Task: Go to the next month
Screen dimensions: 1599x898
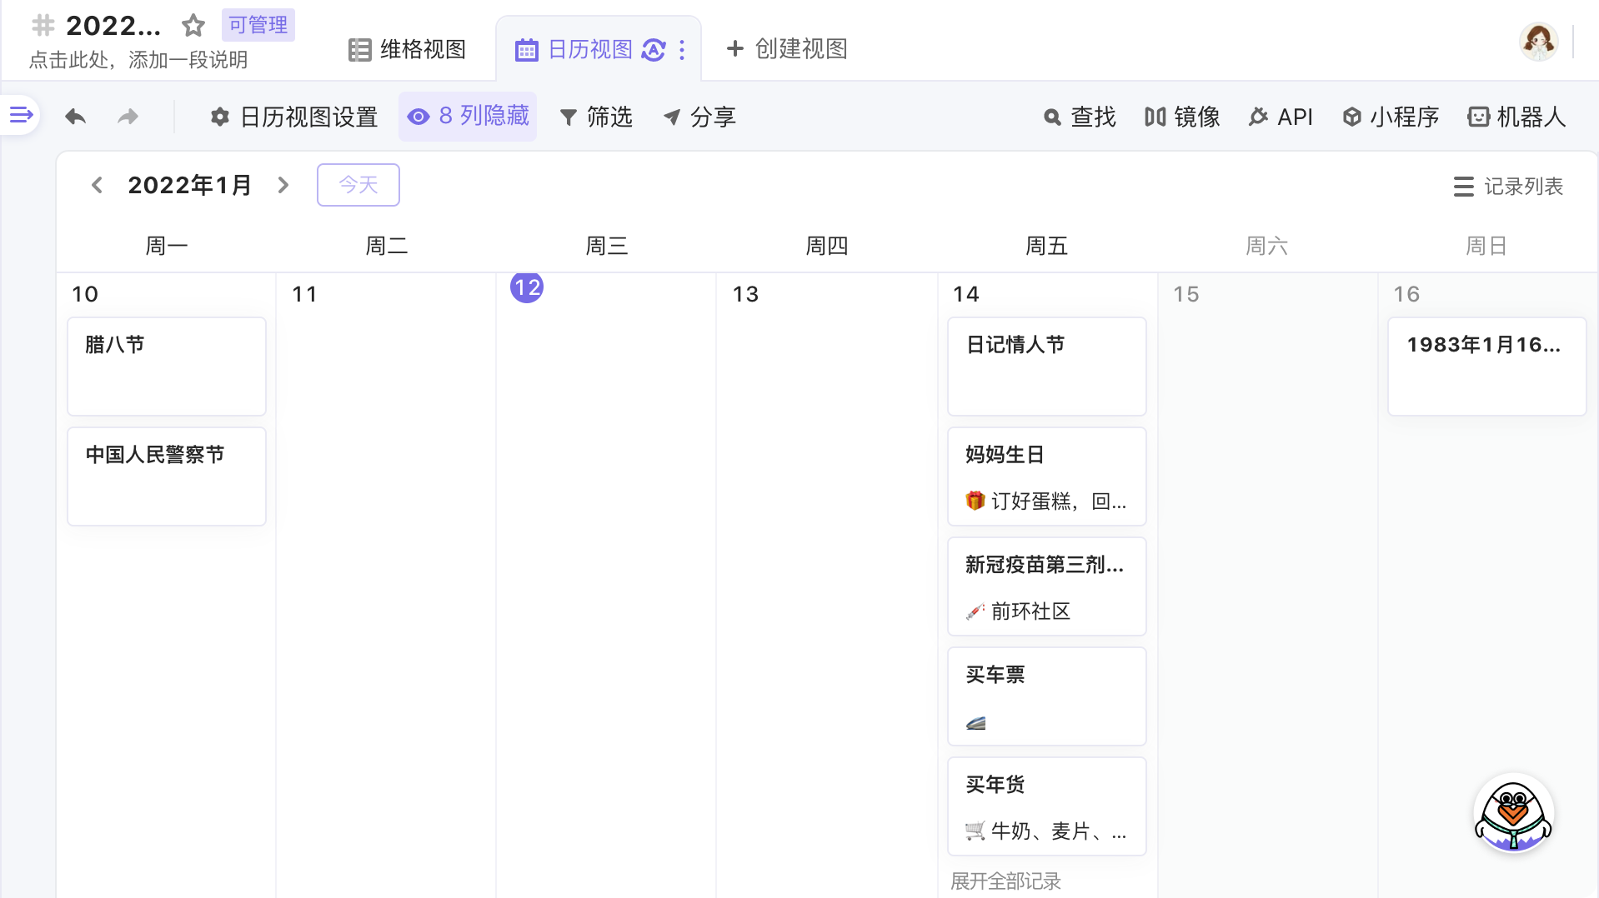Action: point(283,185)
